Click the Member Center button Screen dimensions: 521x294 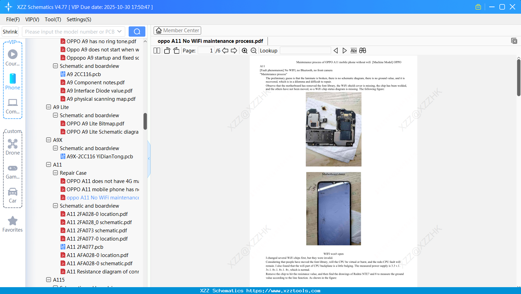point(177,30)
